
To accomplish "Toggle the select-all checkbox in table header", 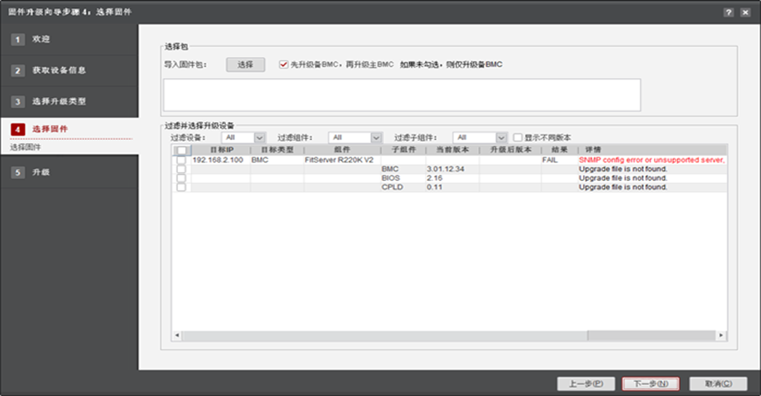I will 181,150.
